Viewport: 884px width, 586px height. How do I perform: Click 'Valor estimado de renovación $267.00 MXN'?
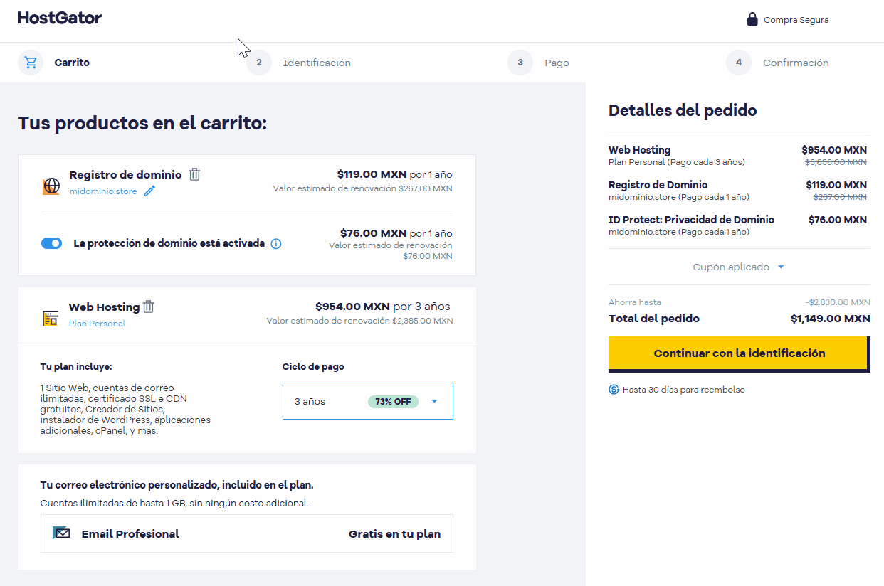362,188
